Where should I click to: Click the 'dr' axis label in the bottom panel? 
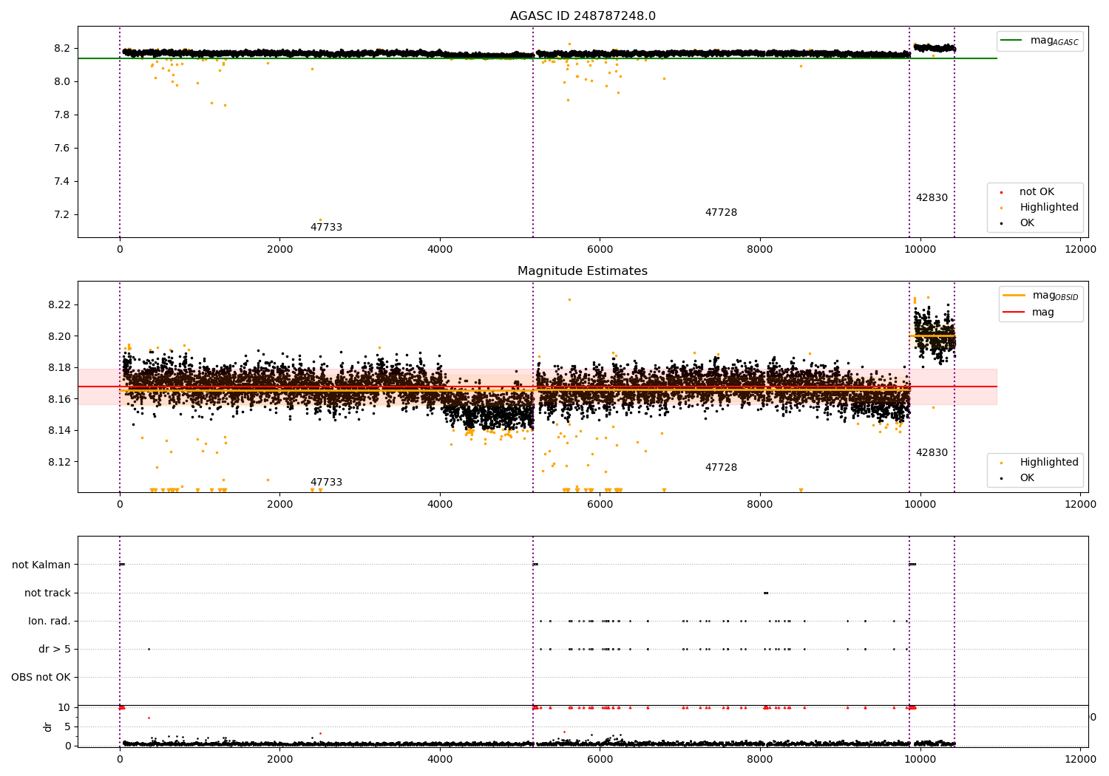48,726
